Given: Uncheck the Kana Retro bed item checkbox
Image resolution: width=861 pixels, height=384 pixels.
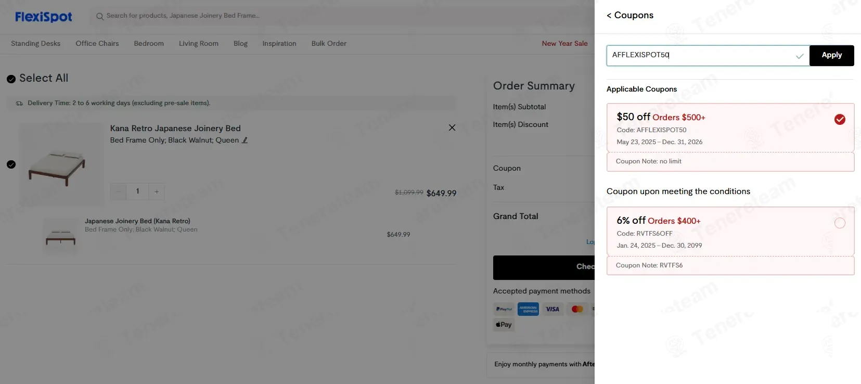Looking at the screenshot, I should (11, 164).
